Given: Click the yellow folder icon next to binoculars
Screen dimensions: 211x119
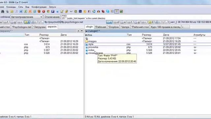Looking at the screenshot, I should [12, 12].
